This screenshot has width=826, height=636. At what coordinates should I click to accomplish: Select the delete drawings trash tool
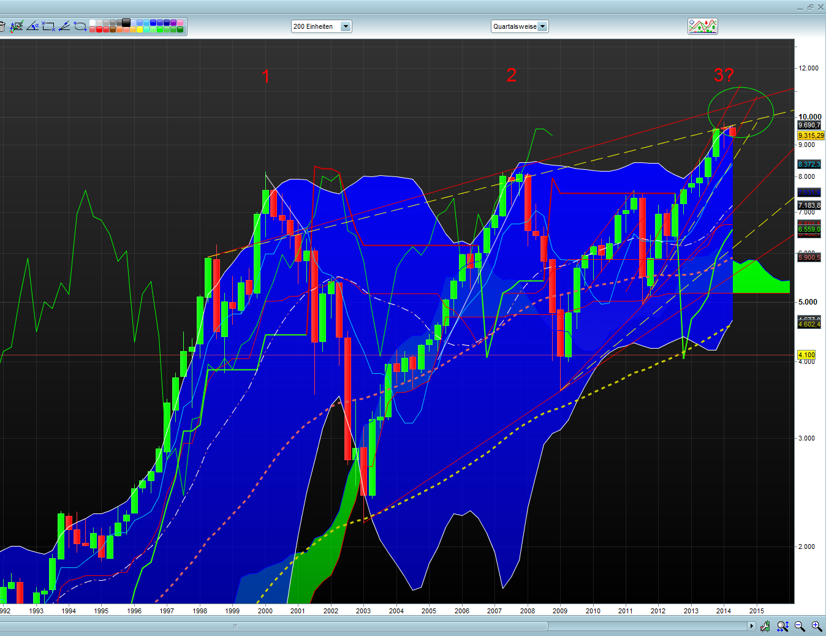[4, 26]
